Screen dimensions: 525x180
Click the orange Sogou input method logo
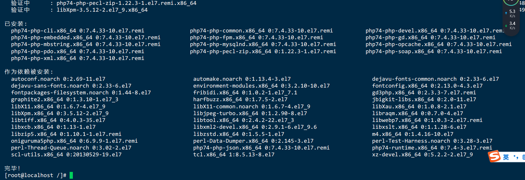tap(494, 156)
